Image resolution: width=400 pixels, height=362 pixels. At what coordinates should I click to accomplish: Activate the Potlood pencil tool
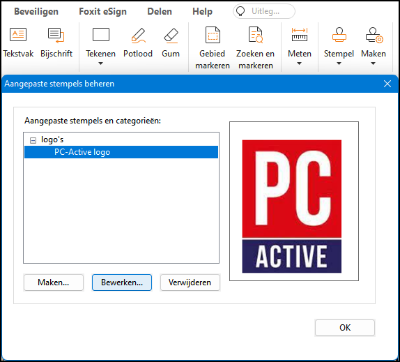[x=138, y=36]
